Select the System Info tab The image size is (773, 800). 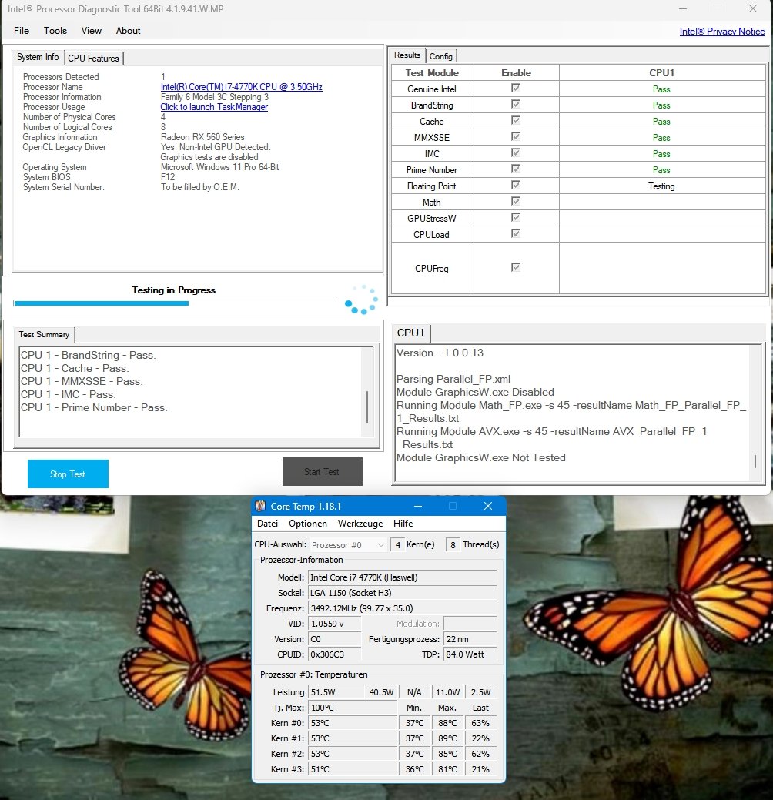(x=38, y=57)
